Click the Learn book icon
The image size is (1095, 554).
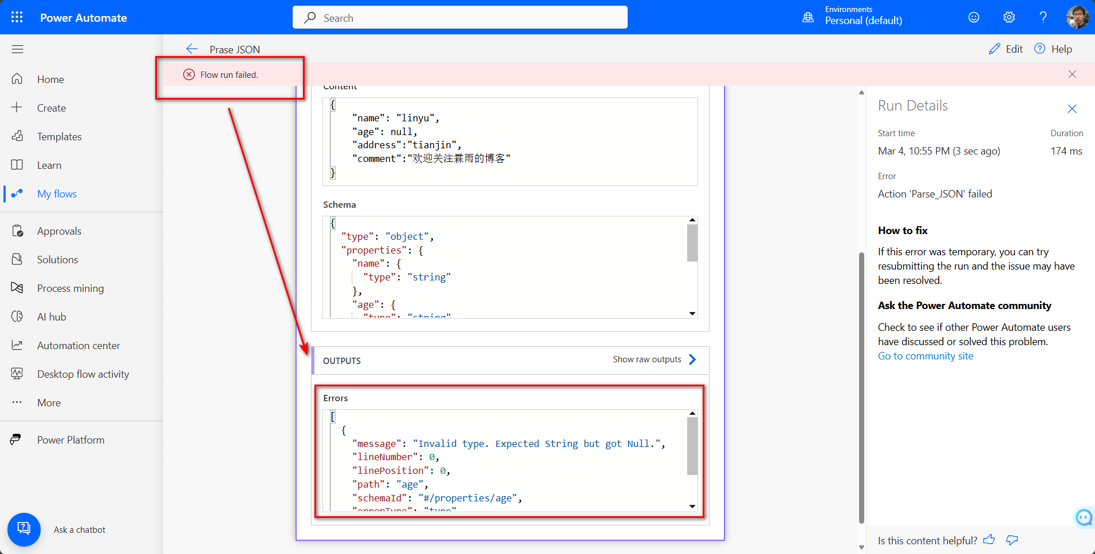(x=17, y=165)
